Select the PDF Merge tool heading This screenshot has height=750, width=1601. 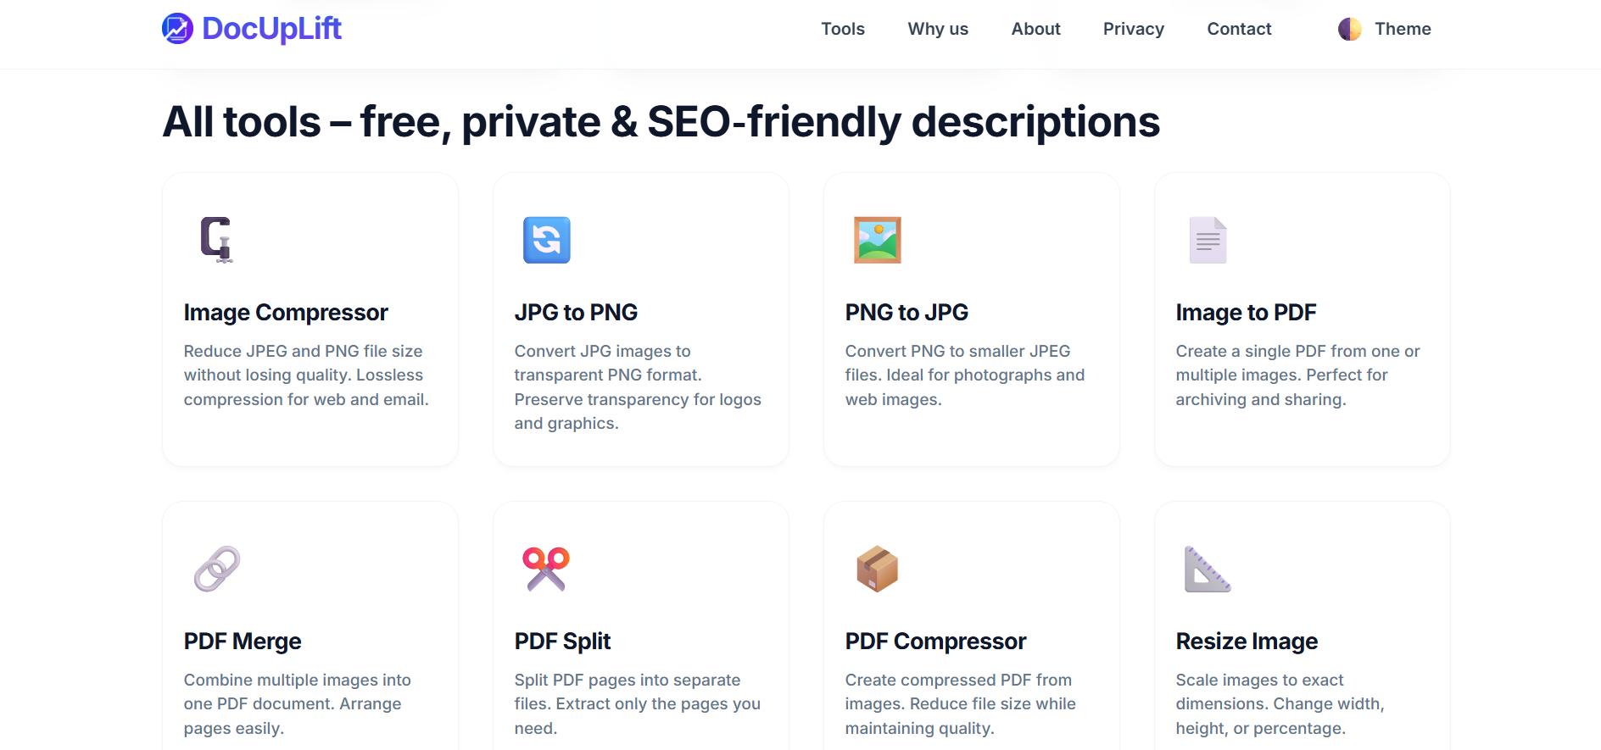point(243,642)
